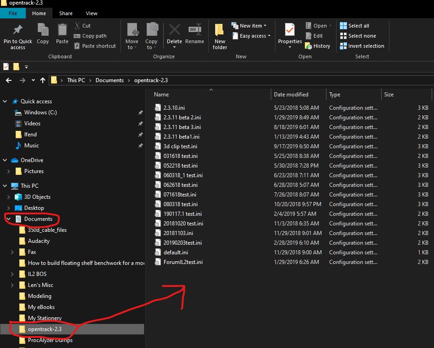The image size is (434, 348).
Task: Click the Easy access button
Action: click(251, 35)
